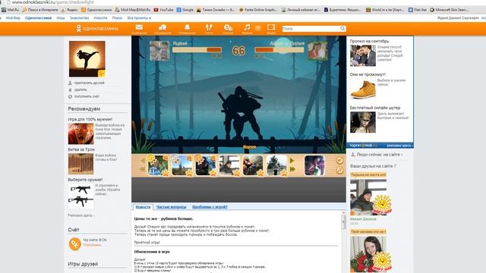Click the пополнить счёт link
486x273 pixels.
(x=87, y=96)
